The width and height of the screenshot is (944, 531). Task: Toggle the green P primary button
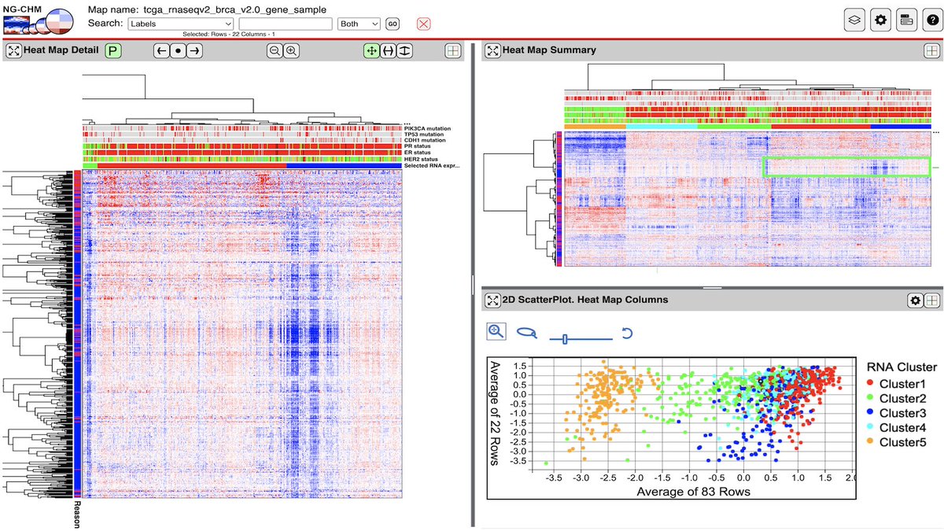[113, 50]
